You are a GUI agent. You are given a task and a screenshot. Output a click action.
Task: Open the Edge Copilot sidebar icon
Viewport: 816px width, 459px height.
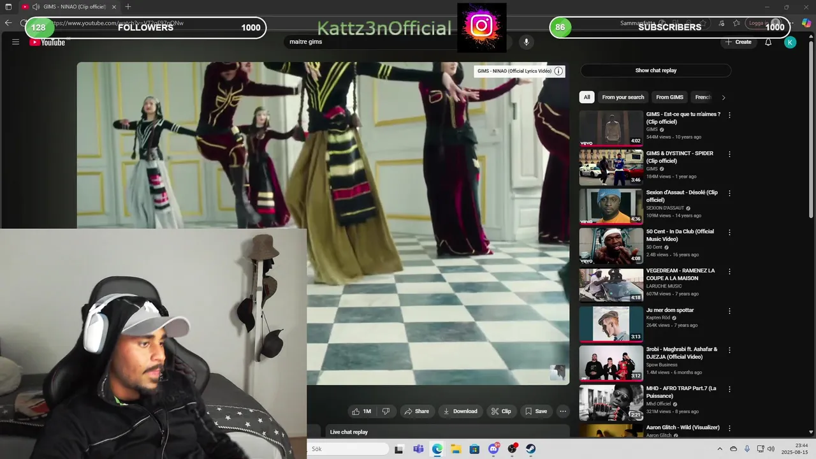806,23
